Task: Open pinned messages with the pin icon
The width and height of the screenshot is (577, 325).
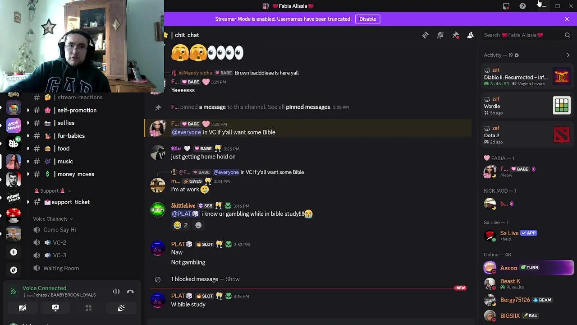Action: (x=455, y=35)
